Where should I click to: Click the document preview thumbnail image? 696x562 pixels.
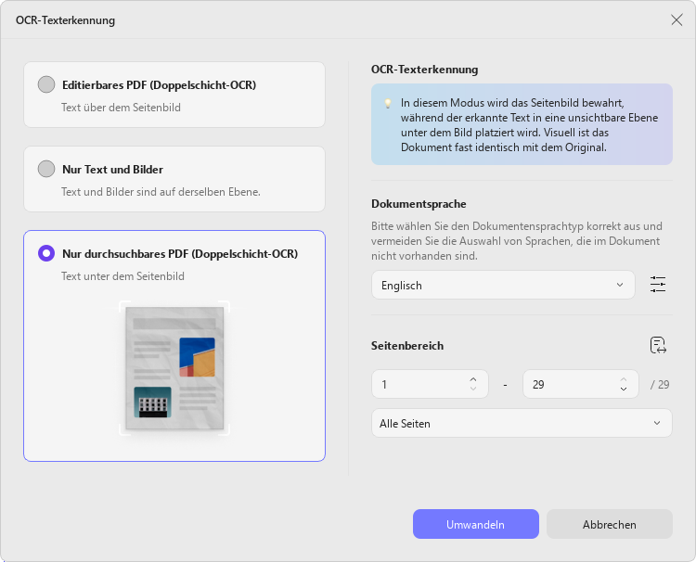point(174,368)
